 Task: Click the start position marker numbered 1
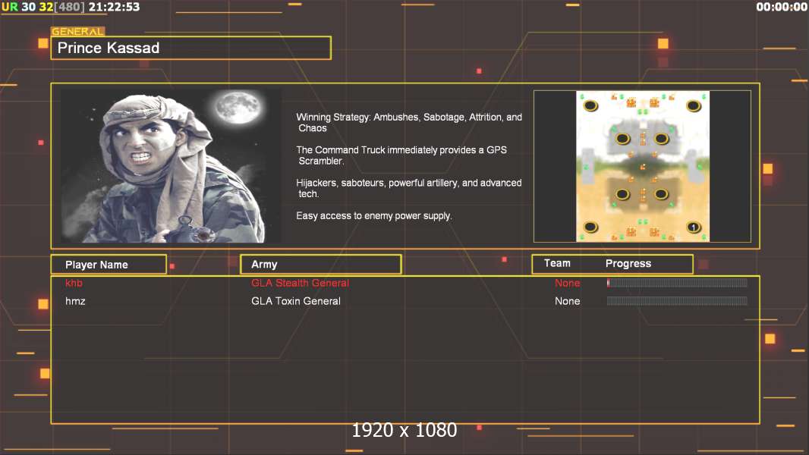pos(694,227)
